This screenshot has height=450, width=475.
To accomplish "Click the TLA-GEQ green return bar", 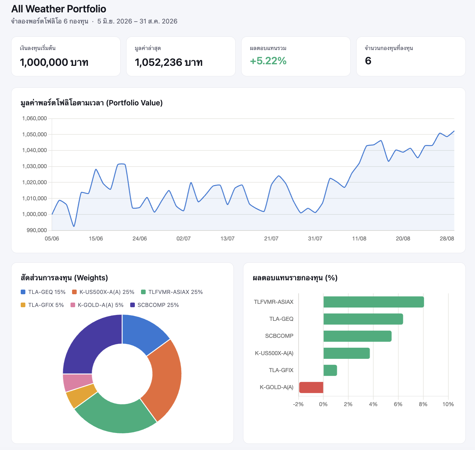I will (363, 319).
